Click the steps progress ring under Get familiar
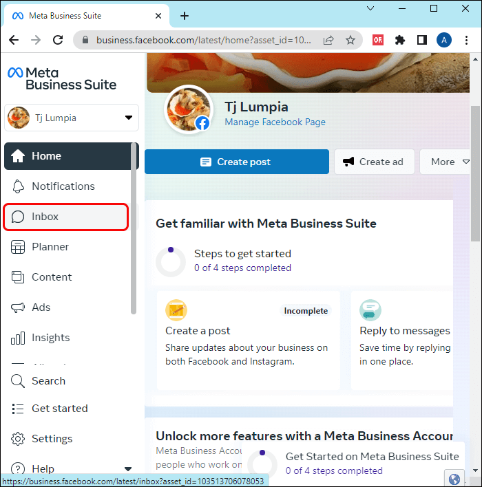 coord(171,262)
